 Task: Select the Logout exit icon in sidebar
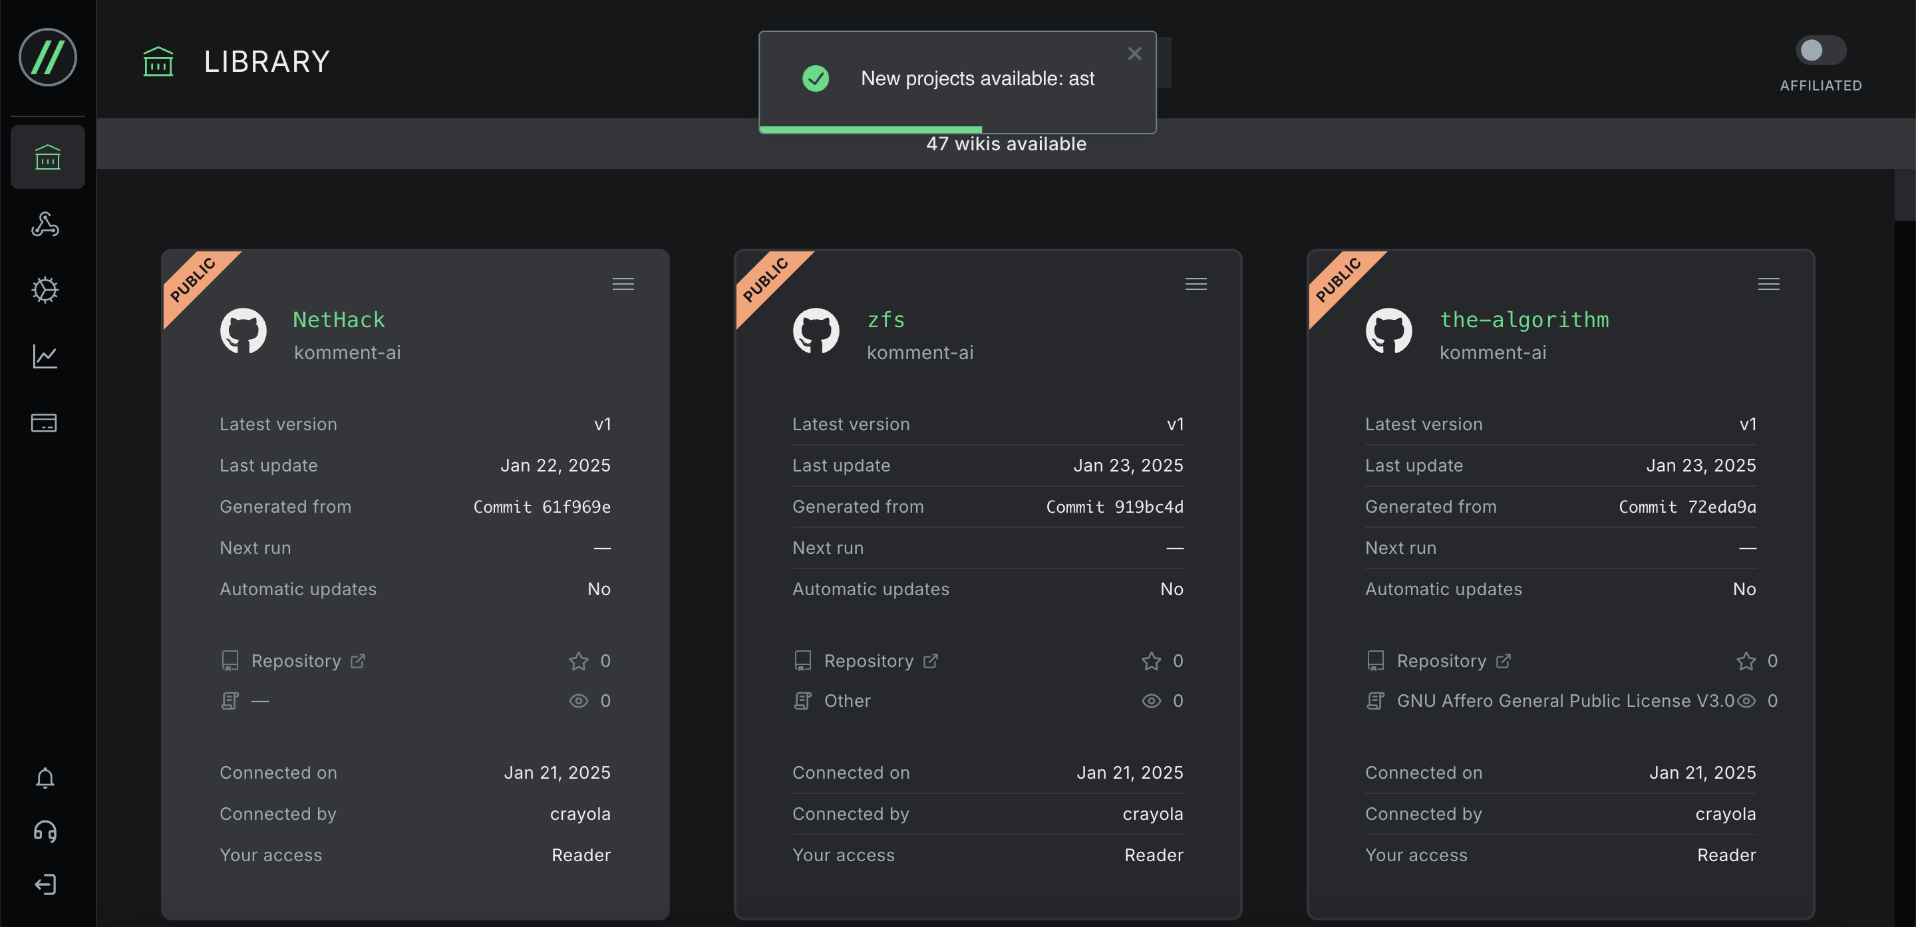click(45, 884)
